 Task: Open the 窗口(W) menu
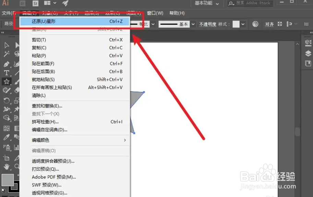click(x=155, y=13)
